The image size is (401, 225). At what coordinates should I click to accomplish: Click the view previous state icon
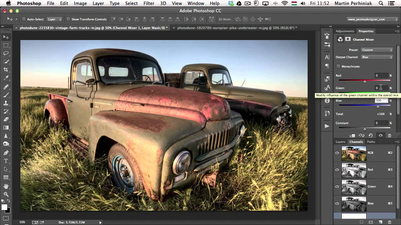(361, 135)
